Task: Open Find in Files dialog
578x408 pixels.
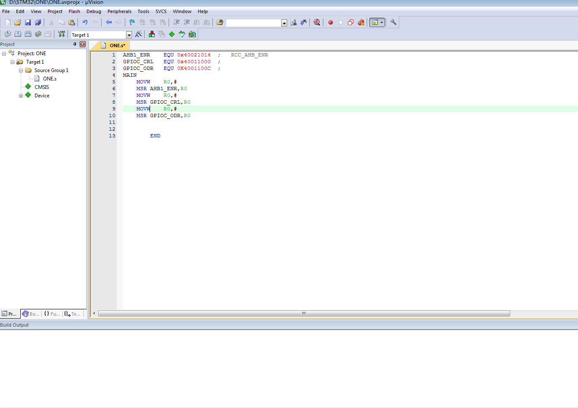Action: [x=220, y=22]
